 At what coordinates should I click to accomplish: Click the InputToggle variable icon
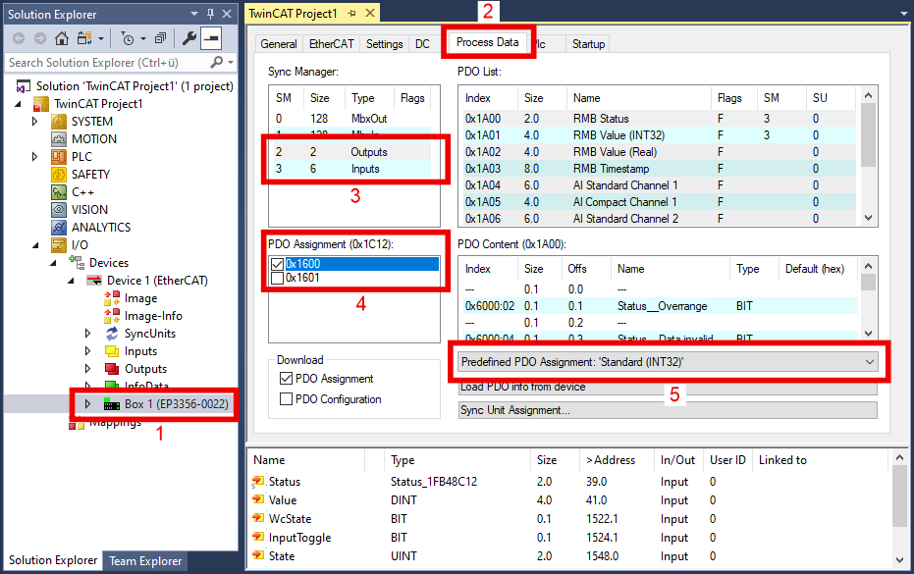258,538
